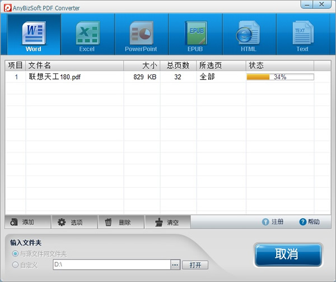This screenshot has height=282, width=336.
Task: Click the 总页数 column header
Action: point(178,66)
